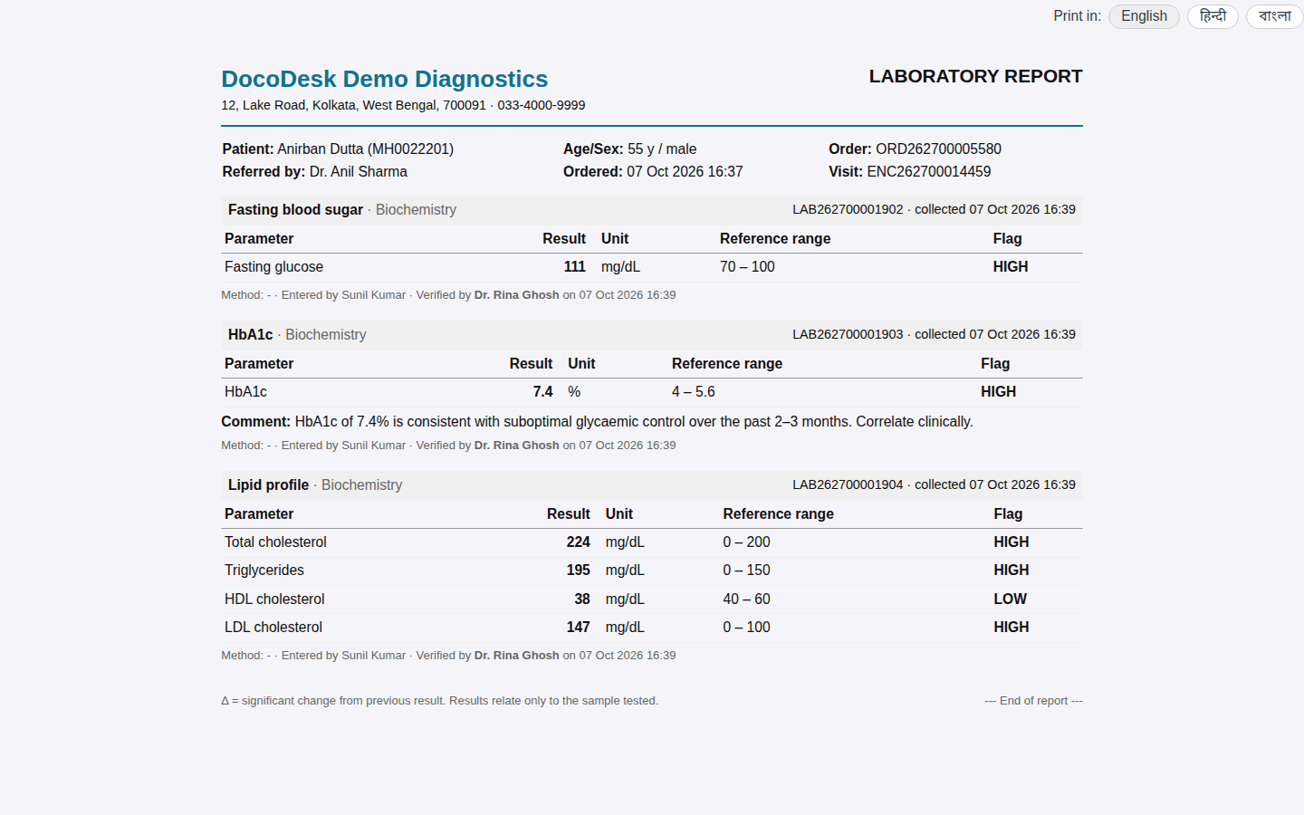Screen dimensions: 1304x815
Task: Click lab ID LAB262700001904
Action: [848, 484]
